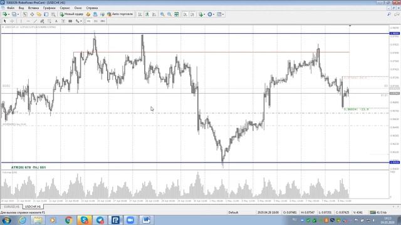Click the Default profile in status bar
401x225 pixels.
233,212
